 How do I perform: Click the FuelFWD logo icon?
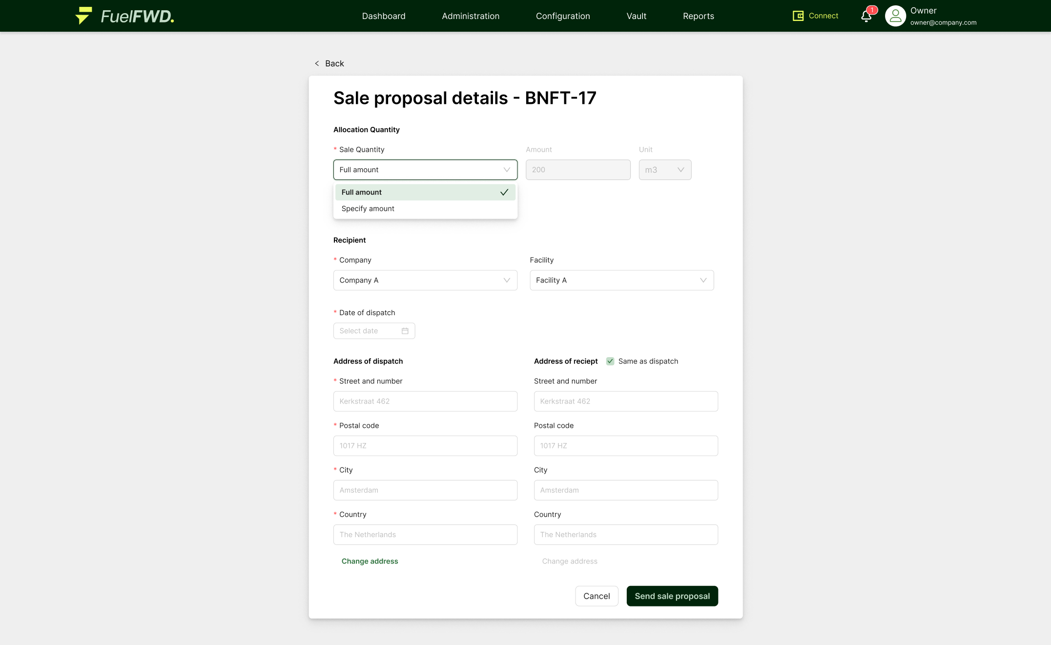click(x=83, y=16)
